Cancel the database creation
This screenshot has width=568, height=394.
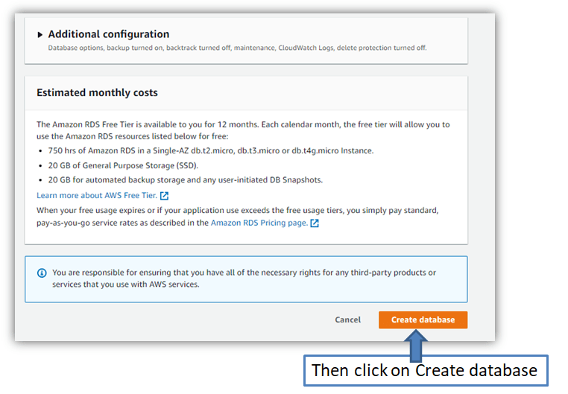point(348,320)
